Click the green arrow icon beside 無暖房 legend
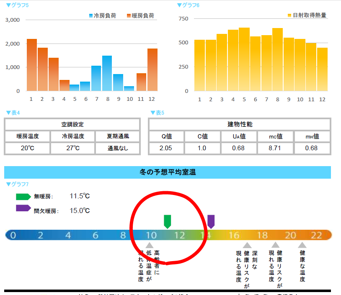This screenshot has width=341, height=295. point(23,197)
